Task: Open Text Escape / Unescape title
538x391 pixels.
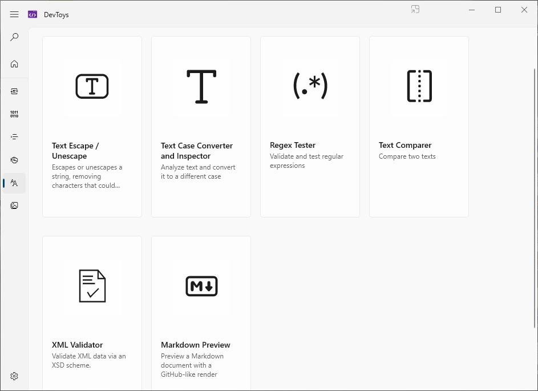Action: (75, 151)
